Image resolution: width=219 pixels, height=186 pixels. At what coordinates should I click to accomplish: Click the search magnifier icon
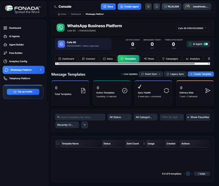click(58, 117)
